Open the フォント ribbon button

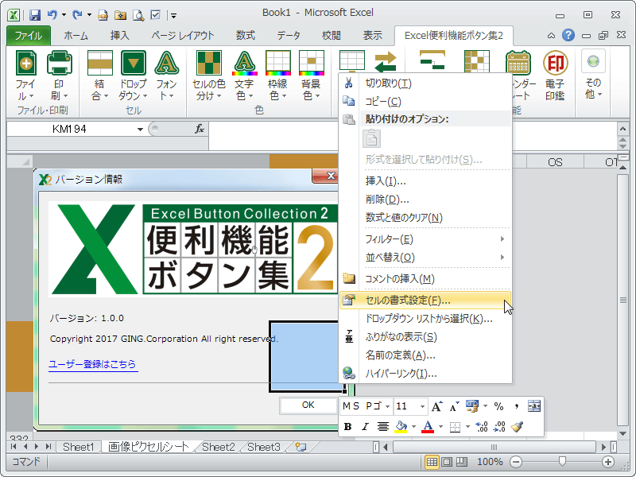pos(166,76)
